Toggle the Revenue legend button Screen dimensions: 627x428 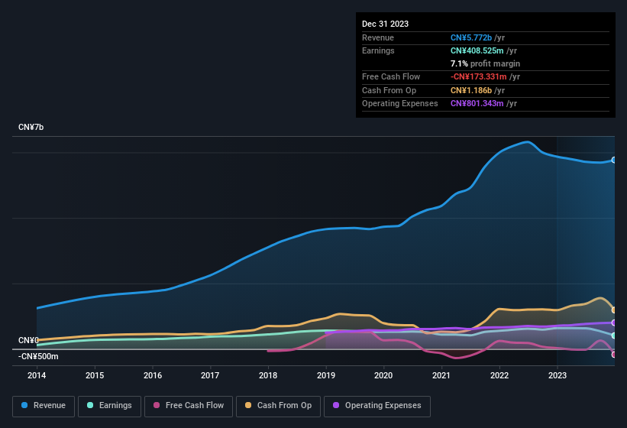[x=44, y=406]
